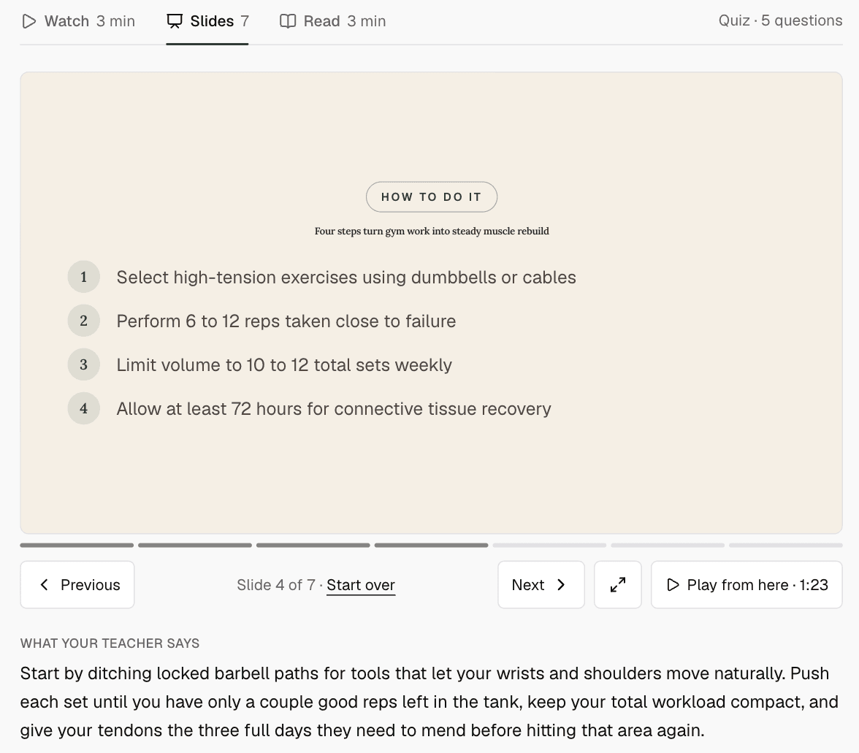Select the fourth slide progress segment
The width and height of the screenshot is (859, 753).
pyautogui.click(x=431, y=546)
